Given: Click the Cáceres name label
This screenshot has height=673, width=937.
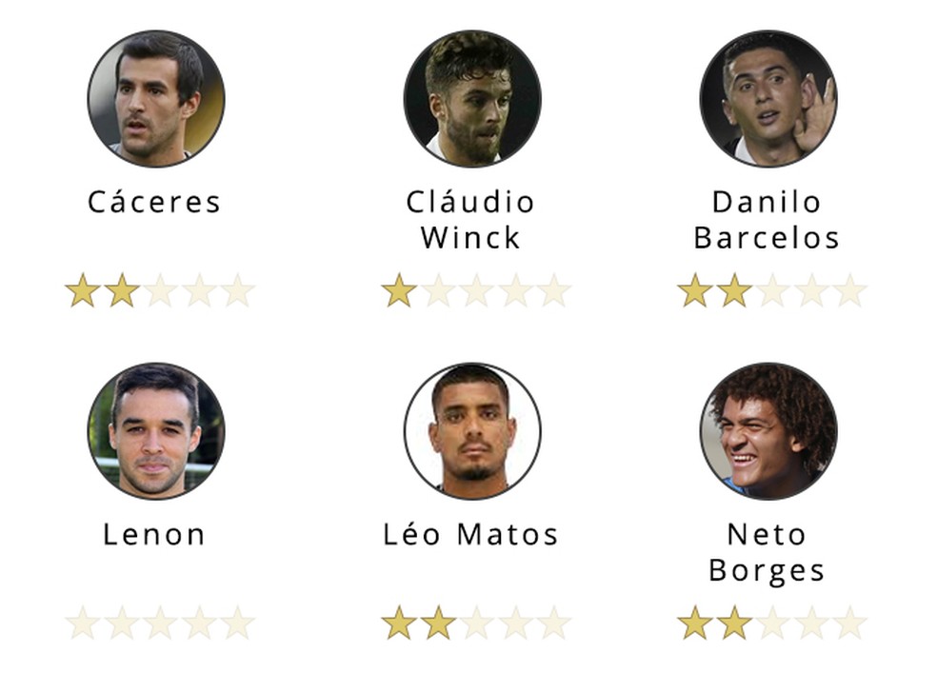Looking at the screenshot, I should pos(154,202).
